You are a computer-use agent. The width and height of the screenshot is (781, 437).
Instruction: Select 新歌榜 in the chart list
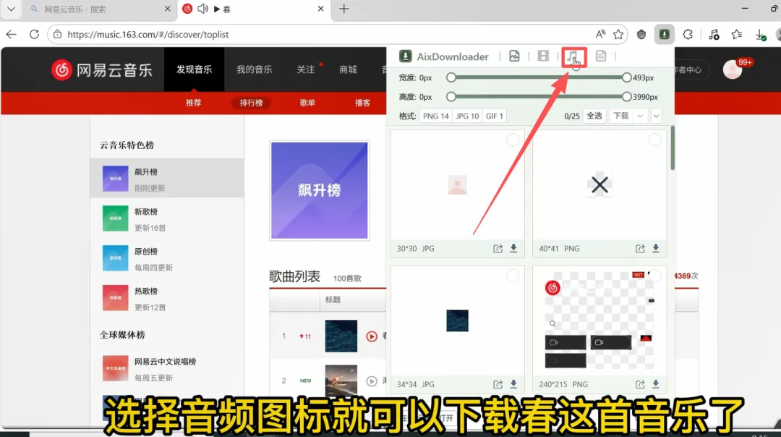167,218
